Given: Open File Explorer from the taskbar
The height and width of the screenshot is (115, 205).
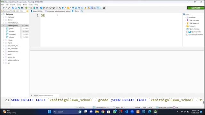Looking at the screenshot, I should (97, 112).
